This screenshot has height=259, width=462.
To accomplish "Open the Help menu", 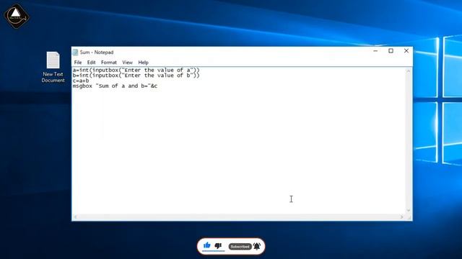I will (x=143, y=63).
